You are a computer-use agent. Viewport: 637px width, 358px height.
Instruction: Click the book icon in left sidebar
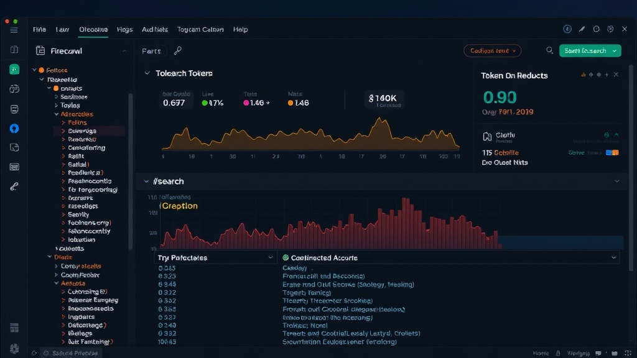coord(14,50)
